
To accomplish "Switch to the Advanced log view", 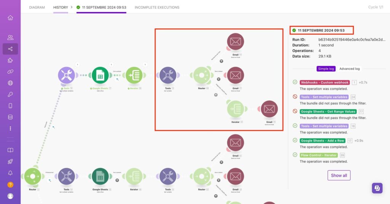I will (350, 69).
